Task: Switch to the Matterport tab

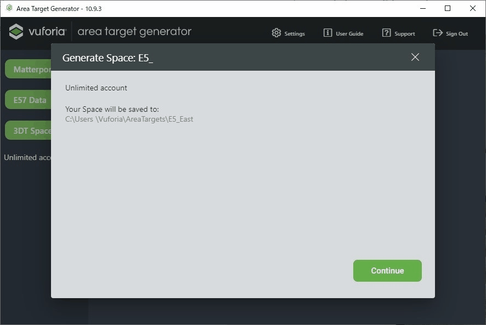Action: click(29, 70)
